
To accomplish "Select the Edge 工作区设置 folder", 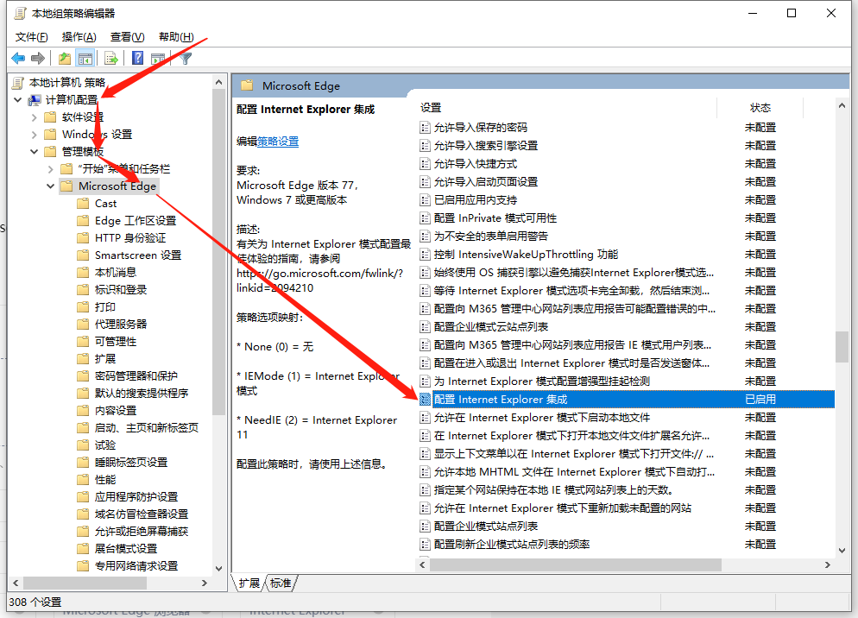I will point(136,221).
